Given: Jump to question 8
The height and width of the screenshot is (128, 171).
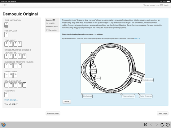Looking at the screenshot, I should click(x=15, y=56).
